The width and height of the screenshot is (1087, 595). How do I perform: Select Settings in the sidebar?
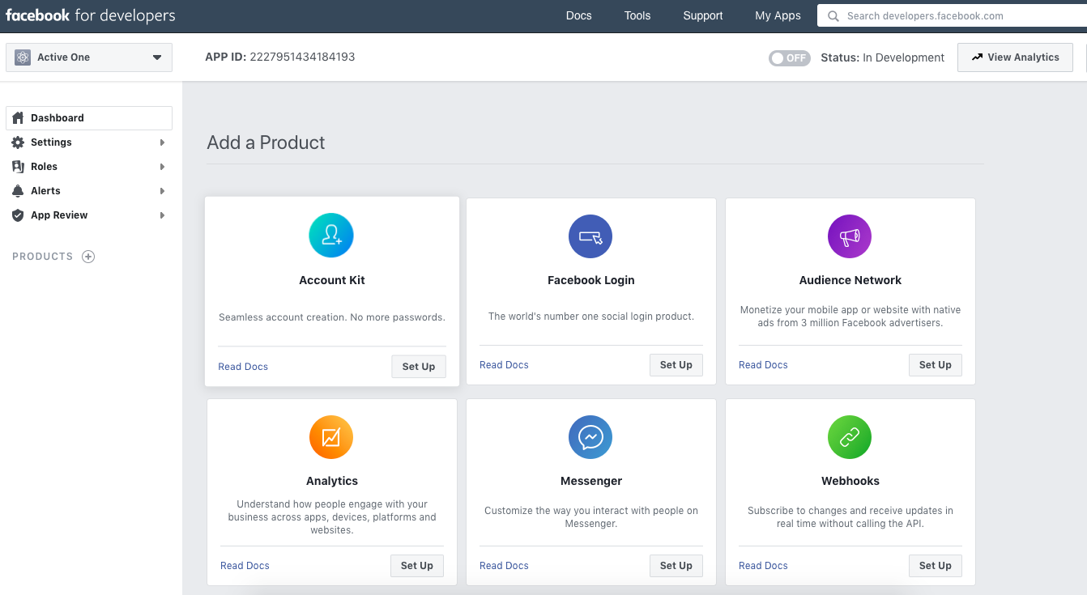click(x=89, y=142)
